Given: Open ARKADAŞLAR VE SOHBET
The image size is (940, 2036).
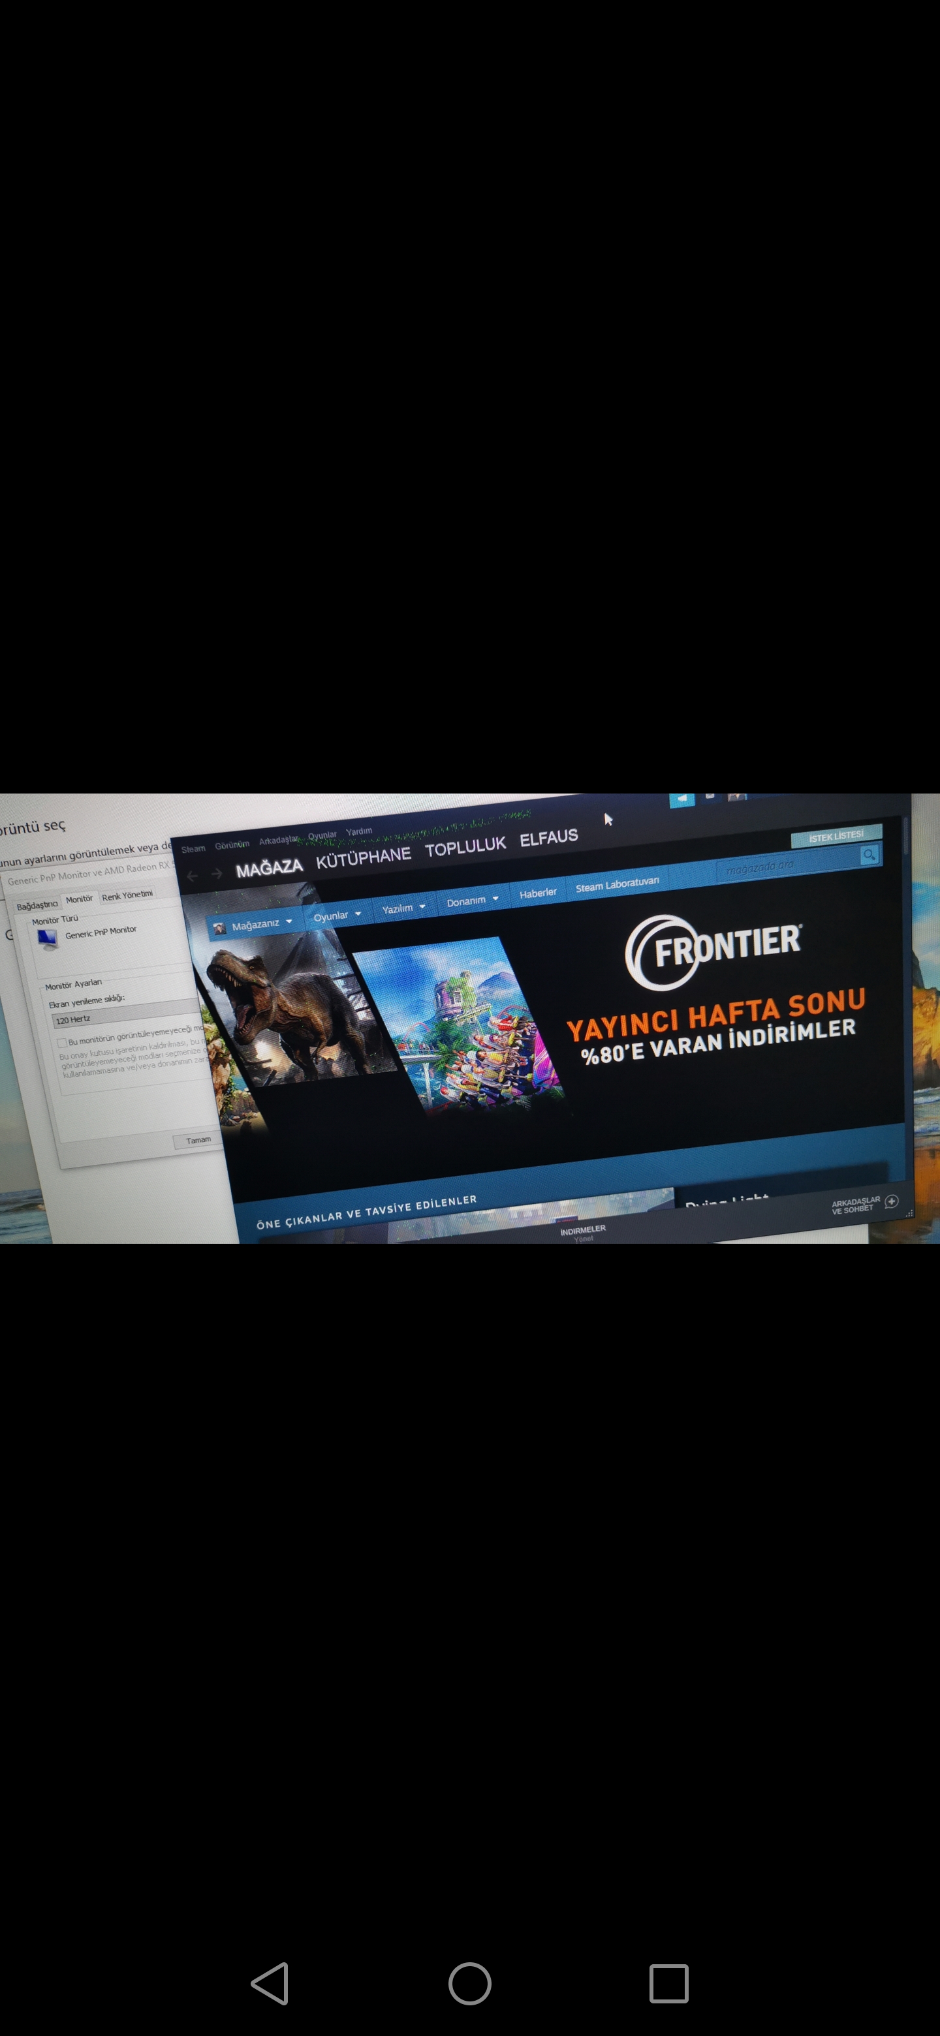Looking at the screenshot, I should pyautogui.click(x=855, y=1205).
